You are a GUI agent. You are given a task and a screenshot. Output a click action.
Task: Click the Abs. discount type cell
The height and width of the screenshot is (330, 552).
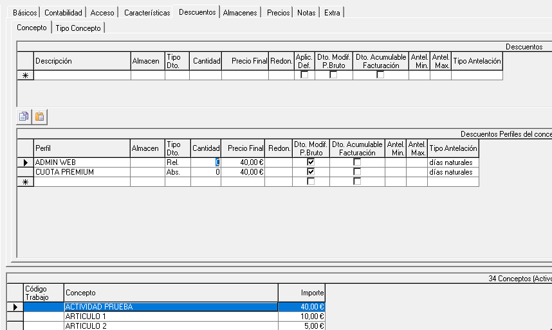pyautogui.click(x=178, y=172)
